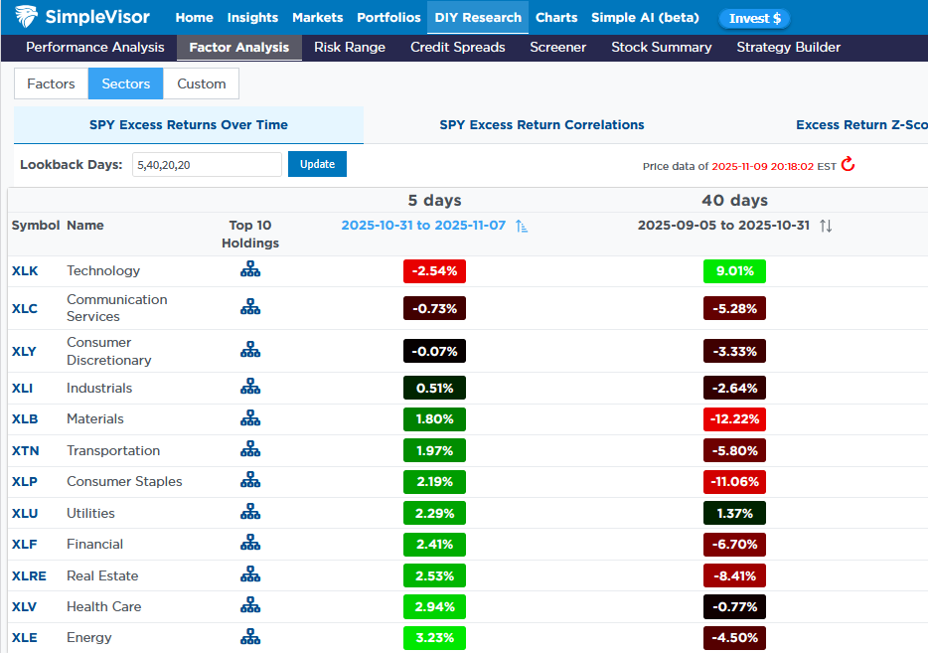
Task: Open Health Care XLV holdings icon
Action: tap(249, 604)
